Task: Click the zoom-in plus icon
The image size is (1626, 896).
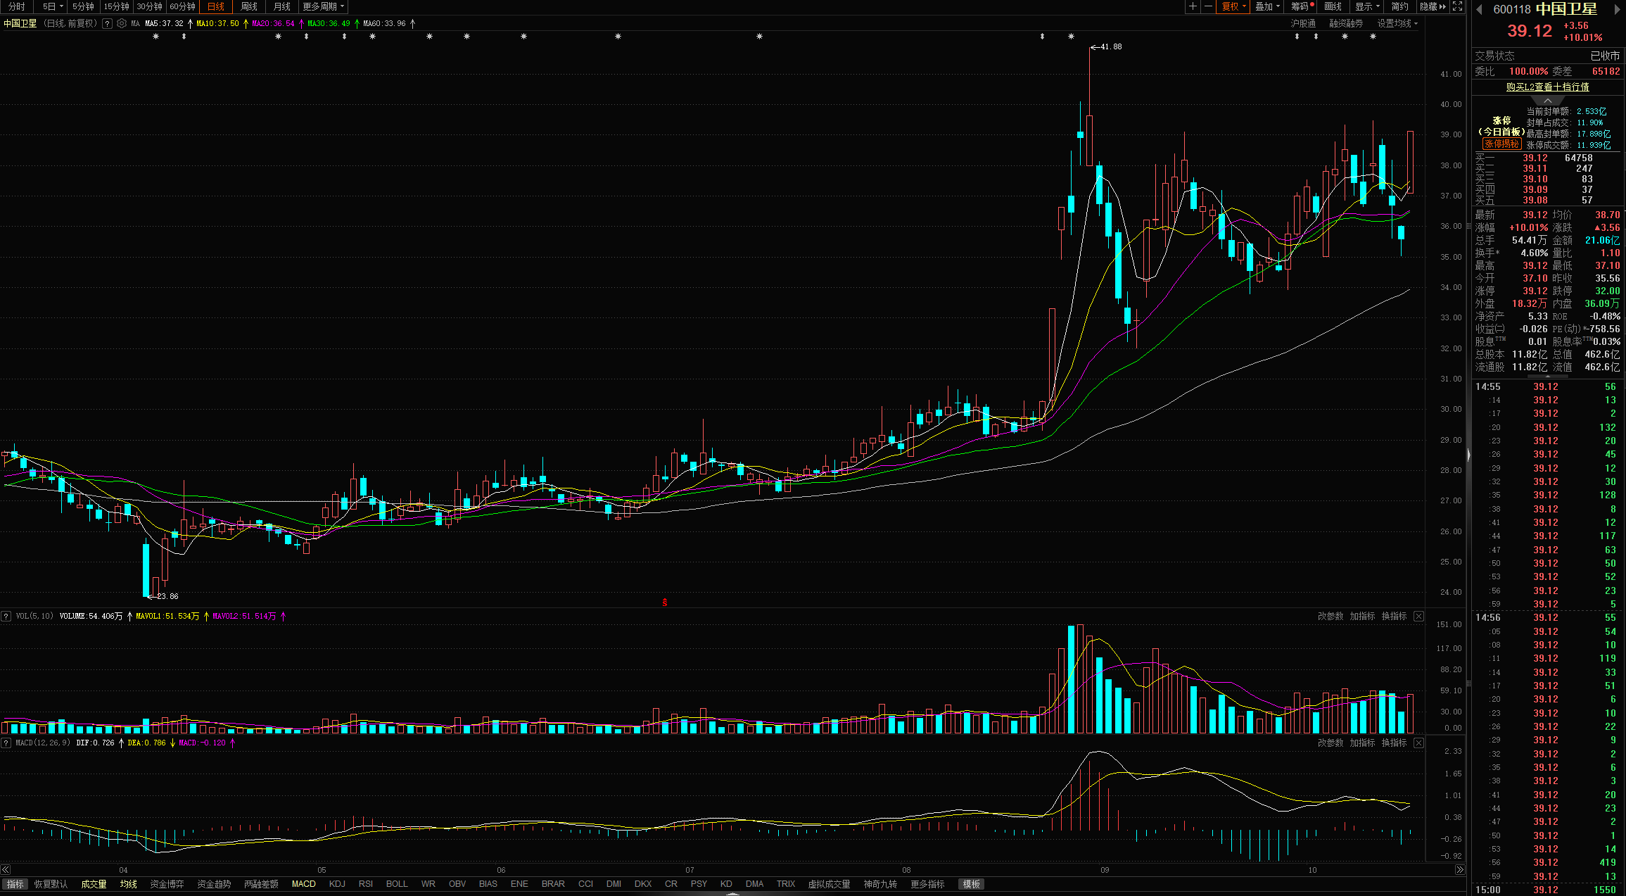Action: coord(1193,6)
